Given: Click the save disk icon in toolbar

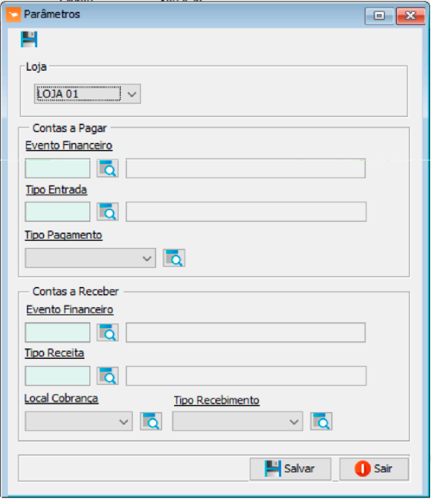Looking at the screenshot, I should (x=29, y=39).
